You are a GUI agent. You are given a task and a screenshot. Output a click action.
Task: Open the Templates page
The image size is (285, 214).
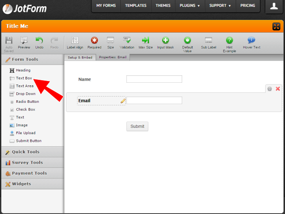pyautogui.click(x=136, y=5)
